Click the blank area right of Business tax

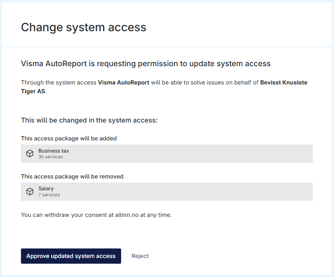click(192, 154)
